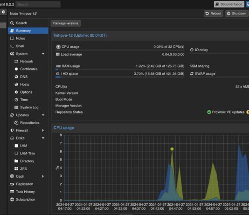Click the Shell terminal icon
The height and width of the screenshot is (215, 249).
[x=12, y=46]
